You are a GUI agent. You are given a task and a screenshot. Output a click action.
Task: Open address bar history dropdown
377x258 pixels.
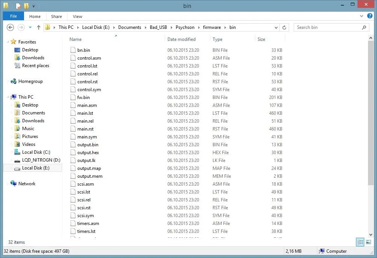[276, 27]
